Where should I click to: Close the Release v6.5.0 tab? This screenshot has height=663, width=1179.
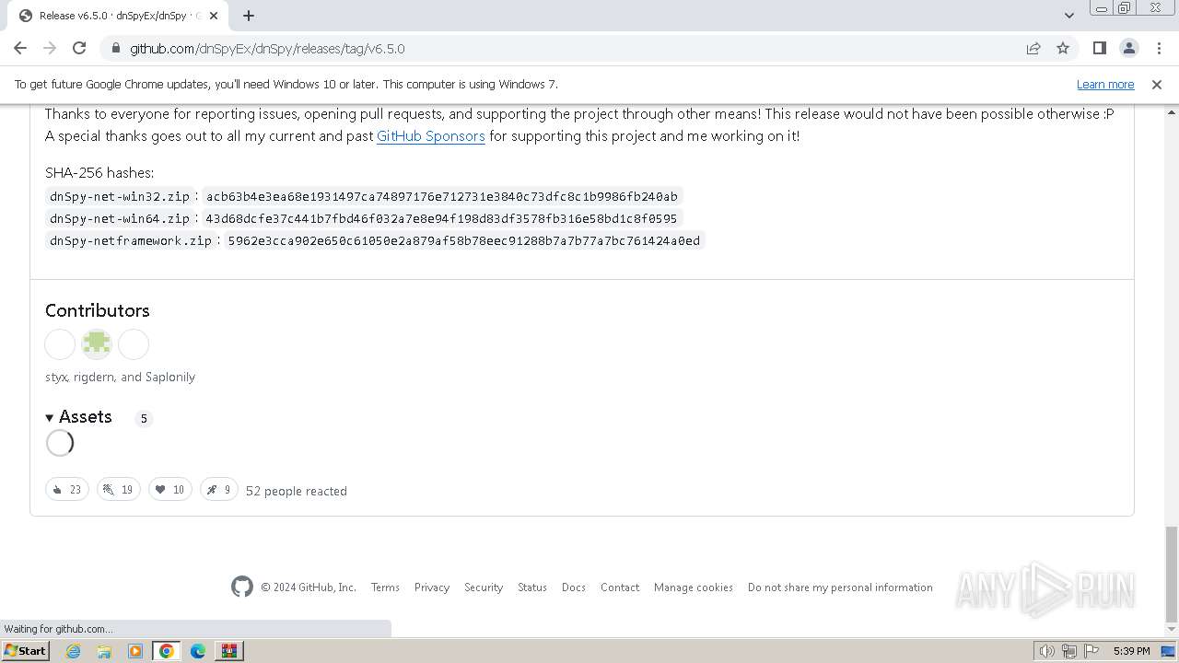tap(214, 16)
